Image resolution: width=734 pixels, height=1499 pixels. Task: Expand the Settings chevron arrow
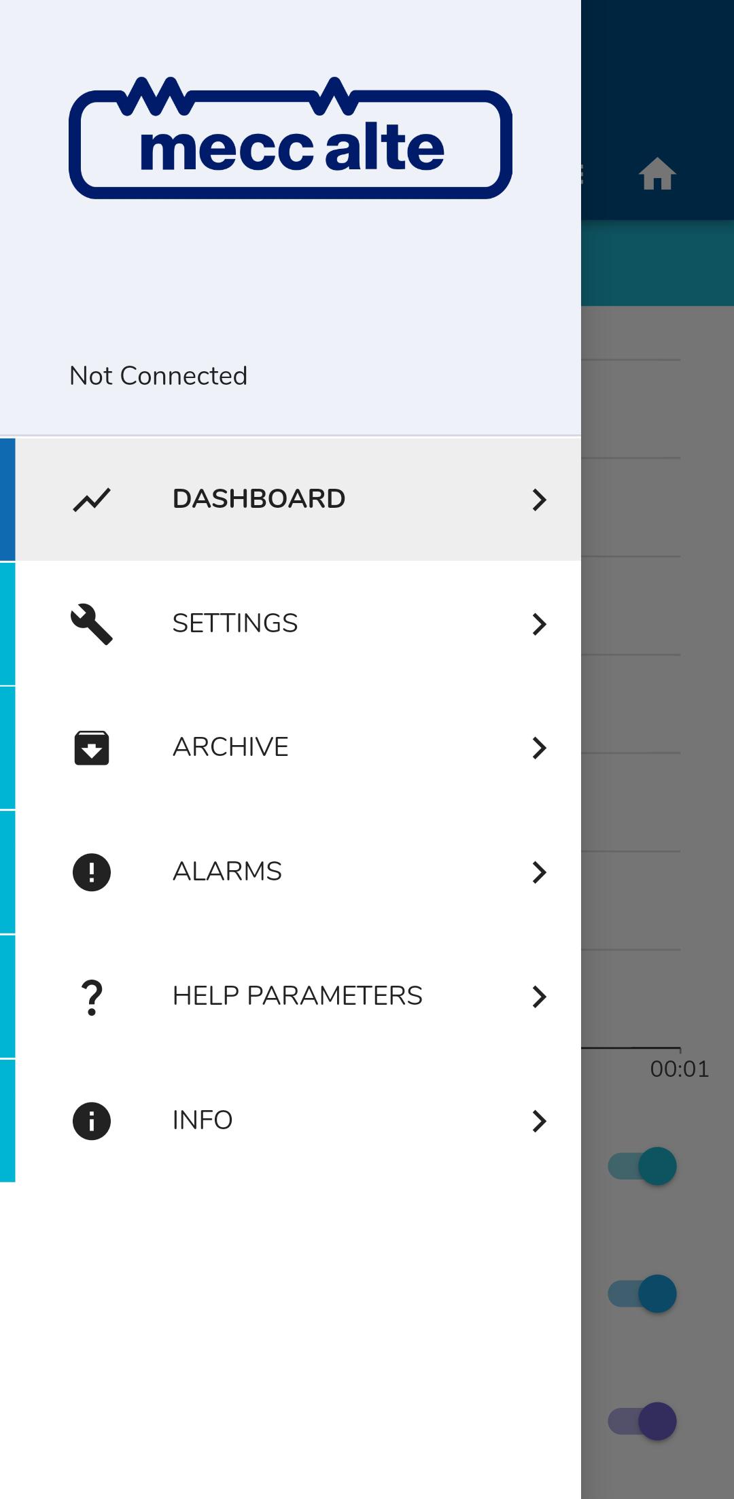539,624
